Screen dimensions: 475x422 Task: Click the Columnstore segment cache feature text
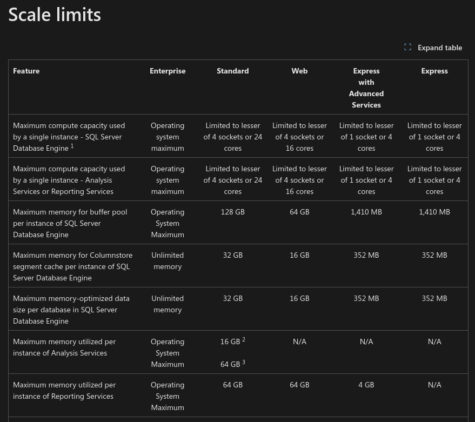(73, 266)
